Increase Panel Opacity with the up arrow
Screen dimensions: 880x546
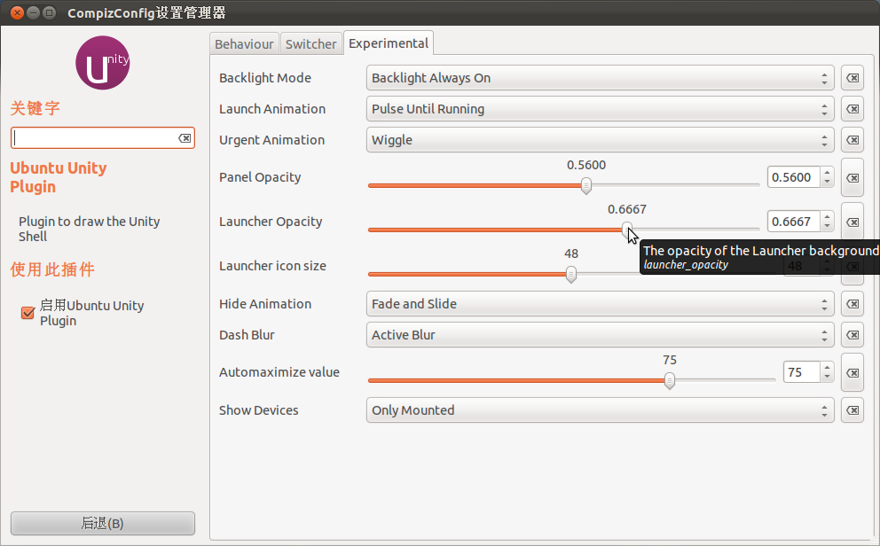click(827, 173)
